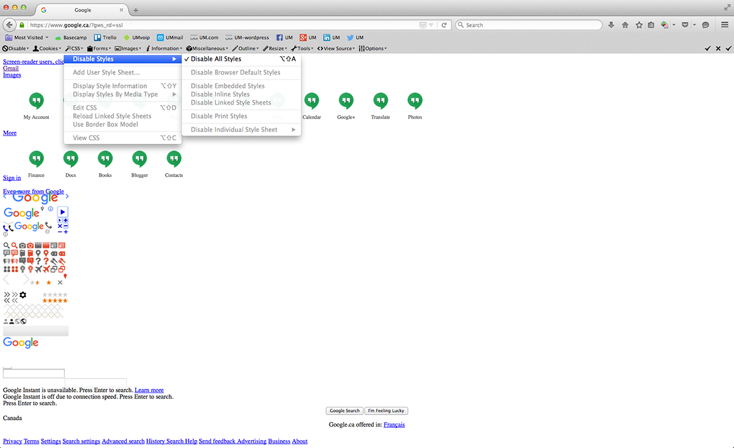Viewport: 734px width, 448px height.
Task: Choose View CSS menu item
Action: (122, 138)
